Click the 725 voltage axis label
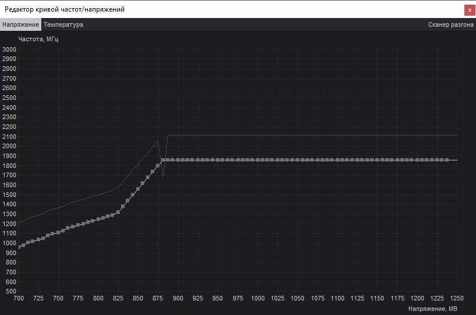The image size is (476, 315). tap(38, 298)
